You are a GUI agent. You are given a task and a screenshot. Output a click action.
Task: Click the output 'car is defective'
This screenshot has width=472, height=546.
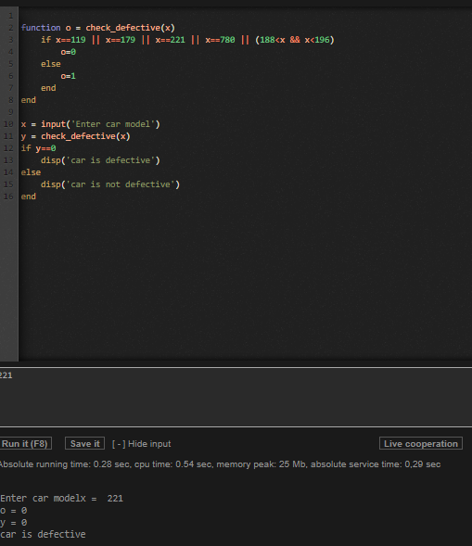[x=43, y=534]
